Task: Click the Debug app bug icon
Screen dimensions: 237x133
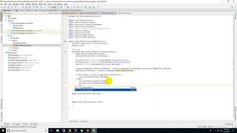Action: 68,7
